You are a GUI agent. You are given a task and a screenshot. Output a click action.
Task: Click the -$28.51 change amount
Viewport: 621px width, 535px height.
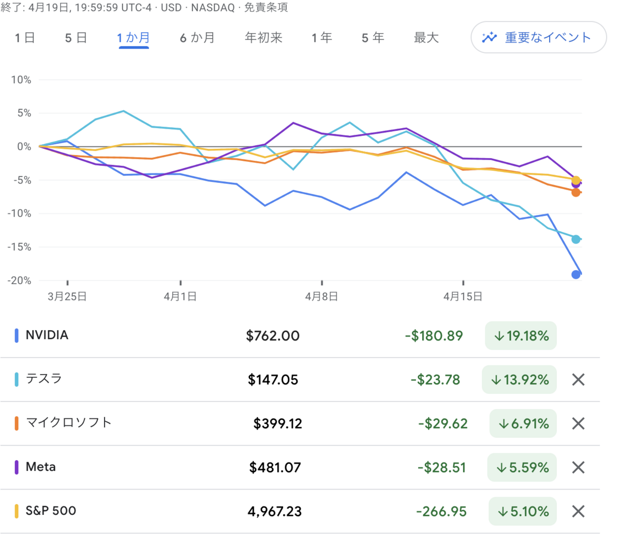pyautogui.click(x=442, y=468)
